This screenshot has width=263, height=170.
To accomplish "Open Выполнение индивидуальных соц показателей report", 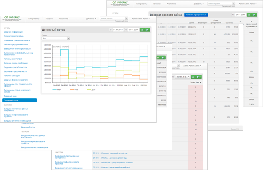I will [x=18, y=54].
